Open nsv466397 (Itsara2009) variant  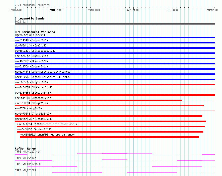click(31, 61)
